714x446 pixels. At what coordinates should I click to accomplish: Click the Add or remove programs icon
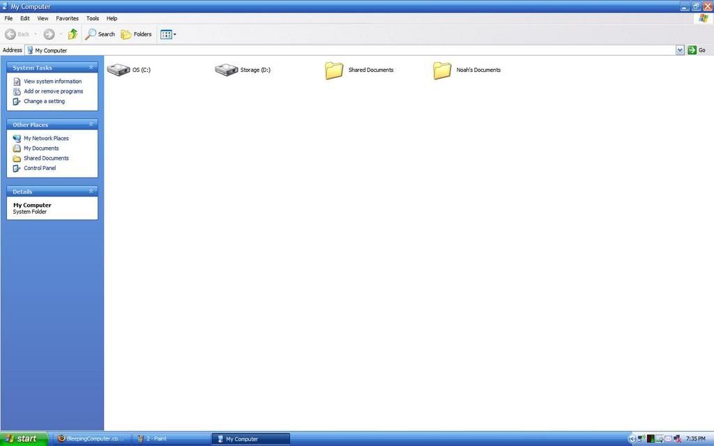coord(17,91)
